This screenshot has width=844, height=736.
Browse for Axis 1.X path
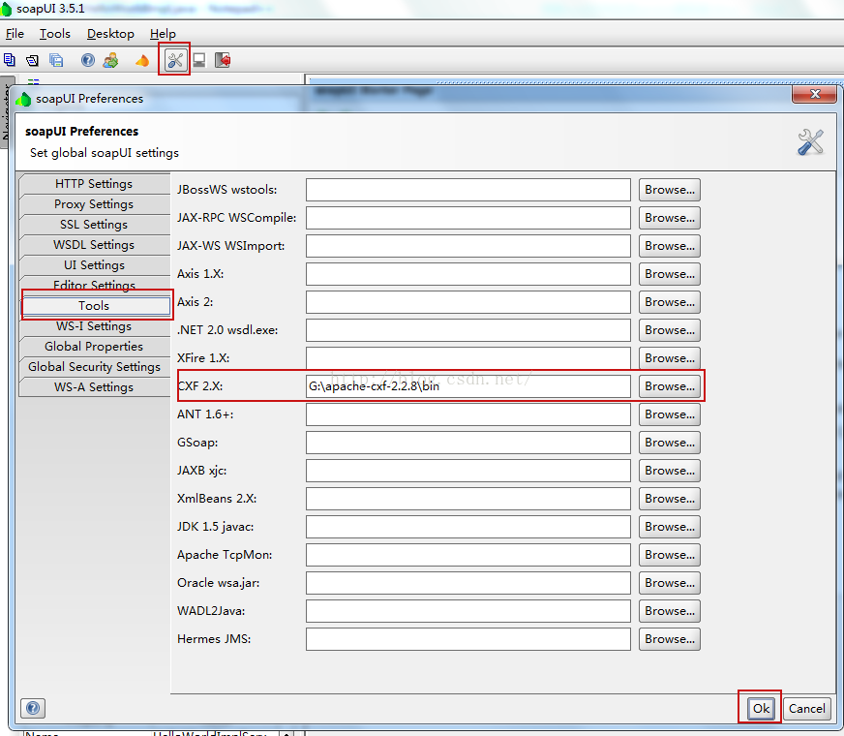670,274
